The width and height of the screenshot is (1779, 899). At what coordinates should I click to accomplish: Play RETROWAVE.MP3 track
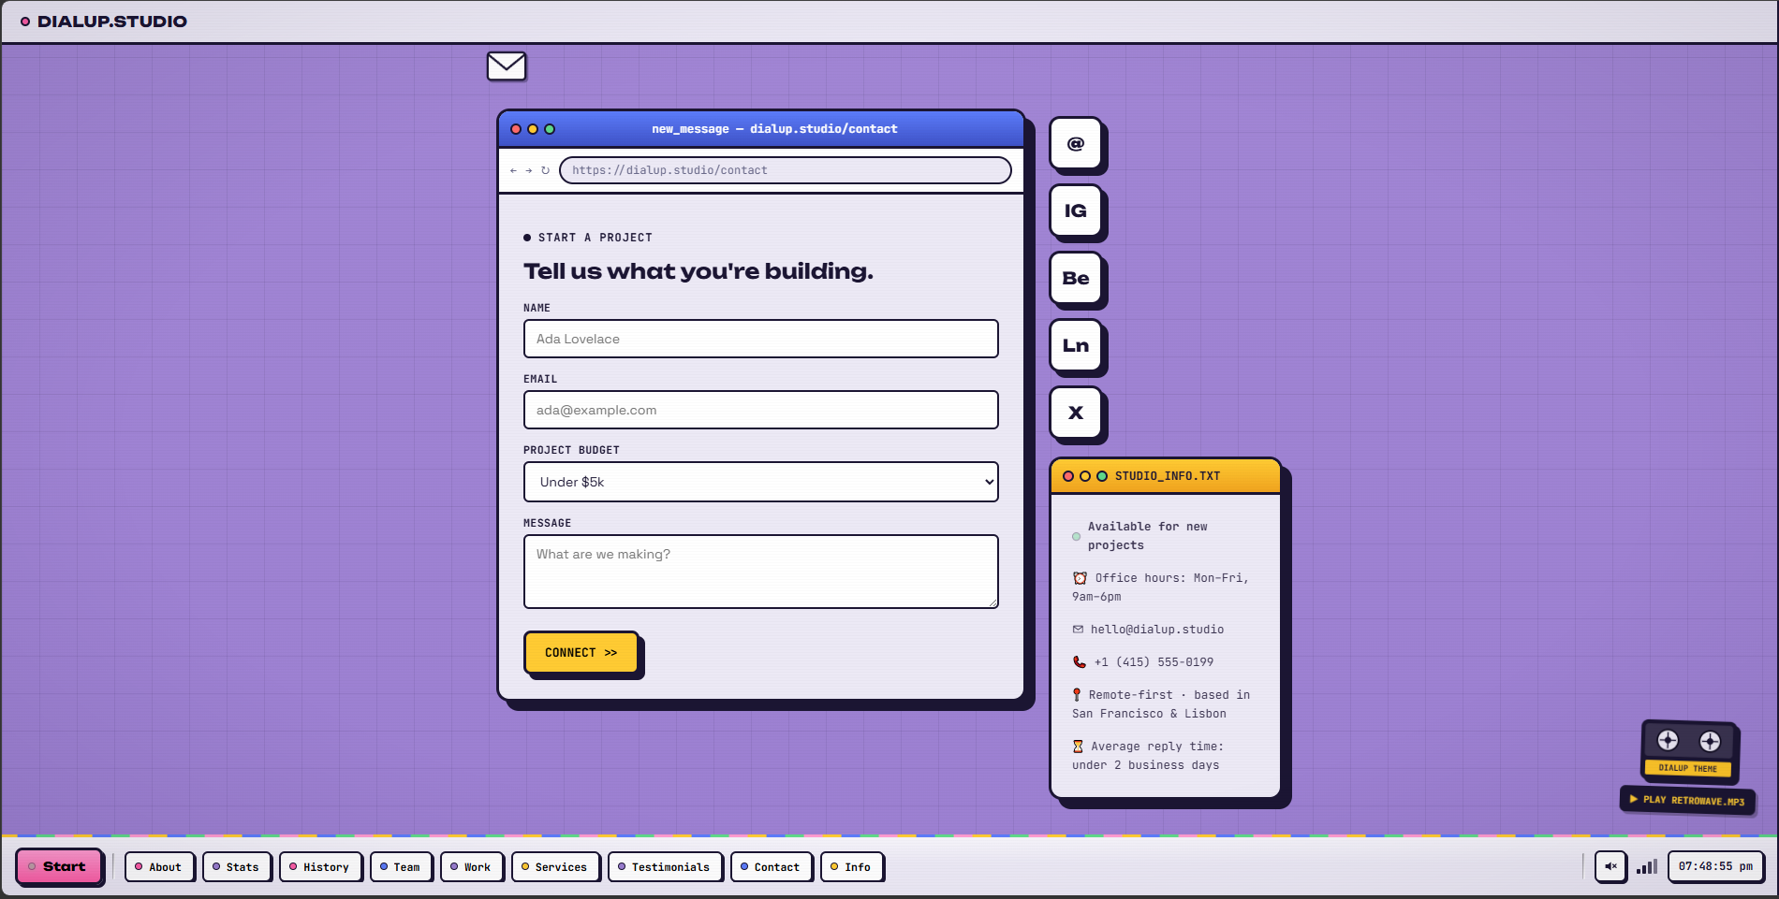[x=1687, y=800]
